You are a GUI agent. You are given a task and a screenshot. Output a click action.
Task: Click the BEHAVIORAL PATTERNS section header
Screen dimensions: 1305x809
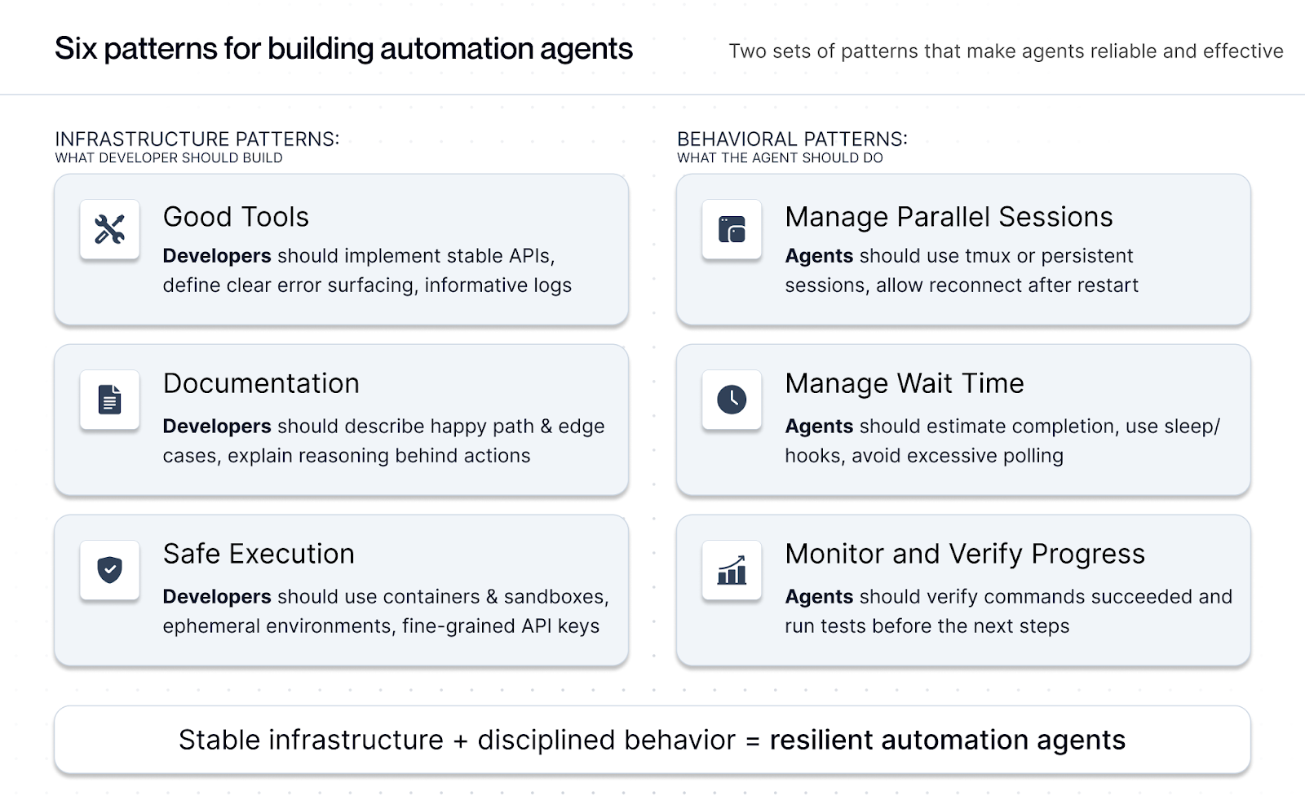coord(794,139)
